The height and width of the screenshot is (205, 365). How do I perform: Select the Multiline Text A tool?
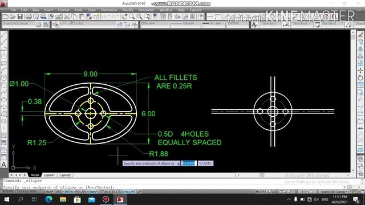point(4,165)
